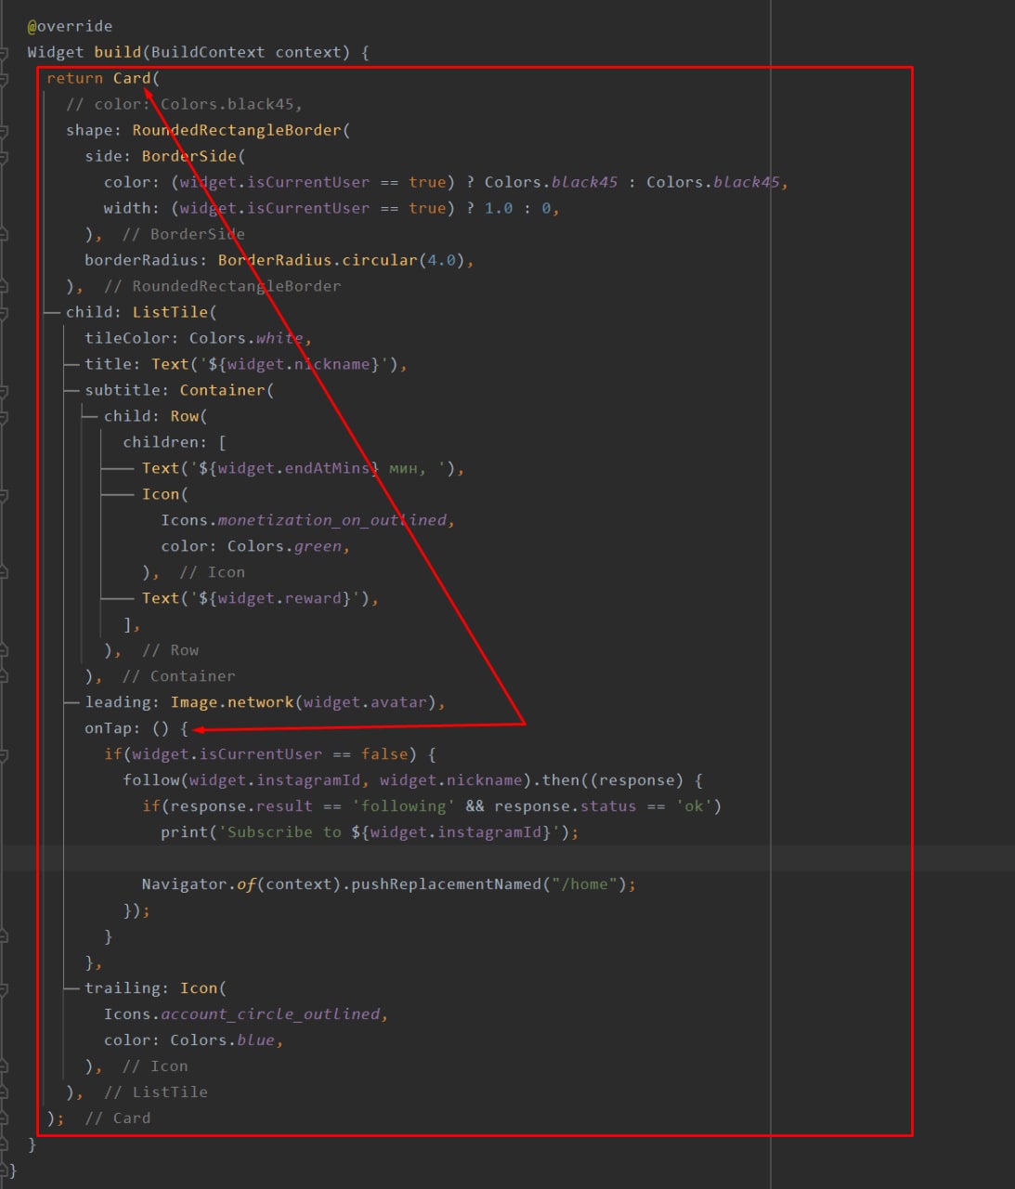This screenshot has height=1189, width=1015.
Task: Click RoundedRectangleBorder in the shape line
Action: [237, 130]
